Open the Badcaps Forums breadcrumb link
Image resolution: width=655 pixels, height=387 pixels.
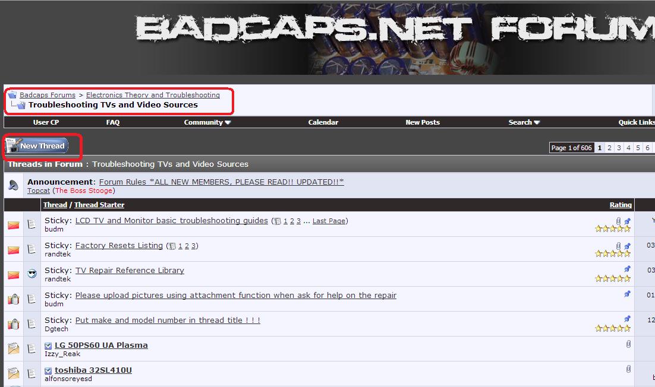pos(47,95)
